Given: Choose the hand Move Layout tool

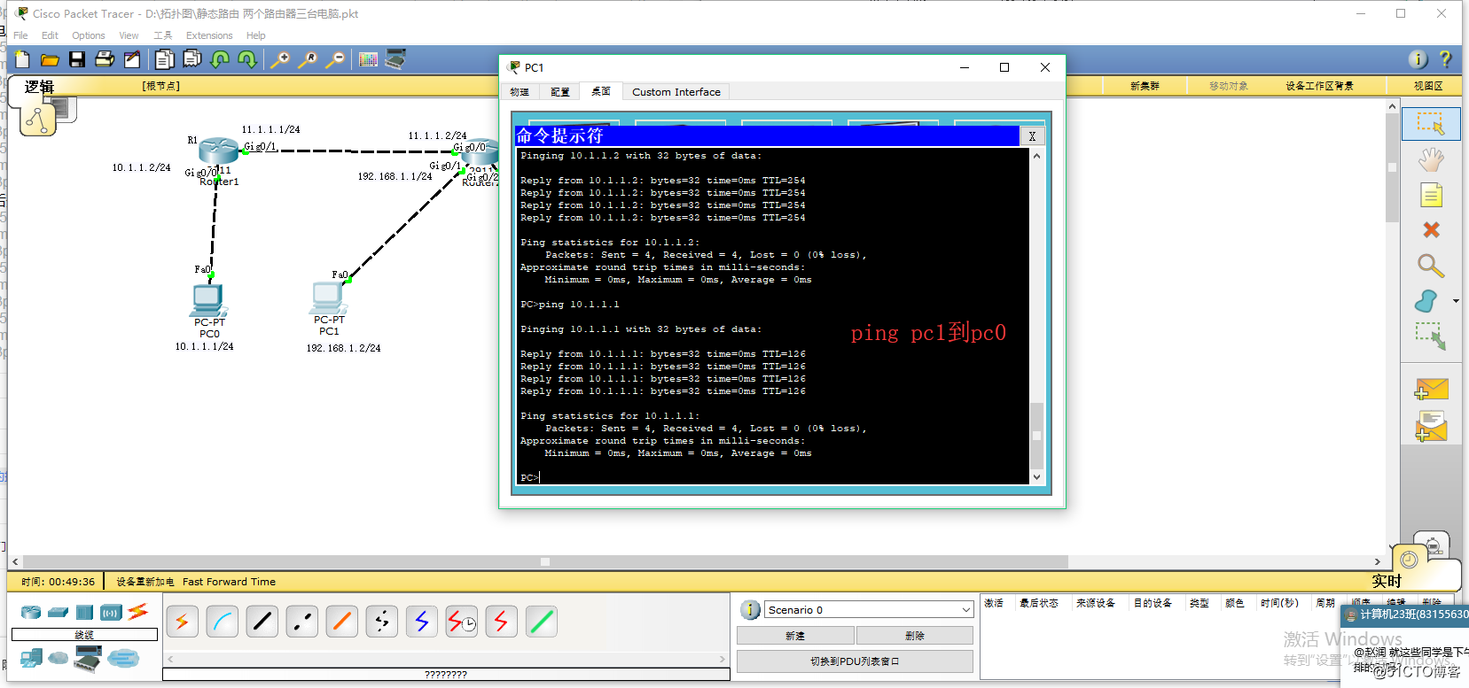Looking at the screenshot, I should [x=1431, y=159].
